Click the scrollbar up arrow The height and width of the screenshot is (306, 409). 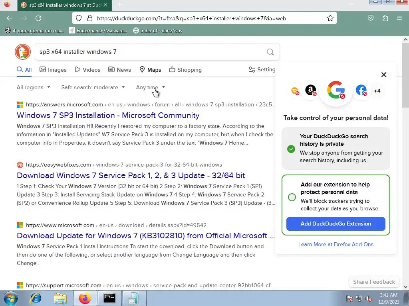click(405, 39)
